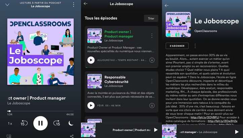Toggle the sleep timer moon icon

[x=71, y=123]
